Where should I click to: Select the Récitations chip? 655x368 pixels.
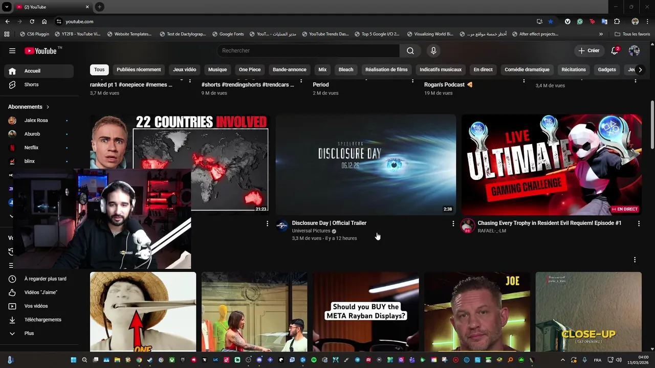click(x=574, y=70)
